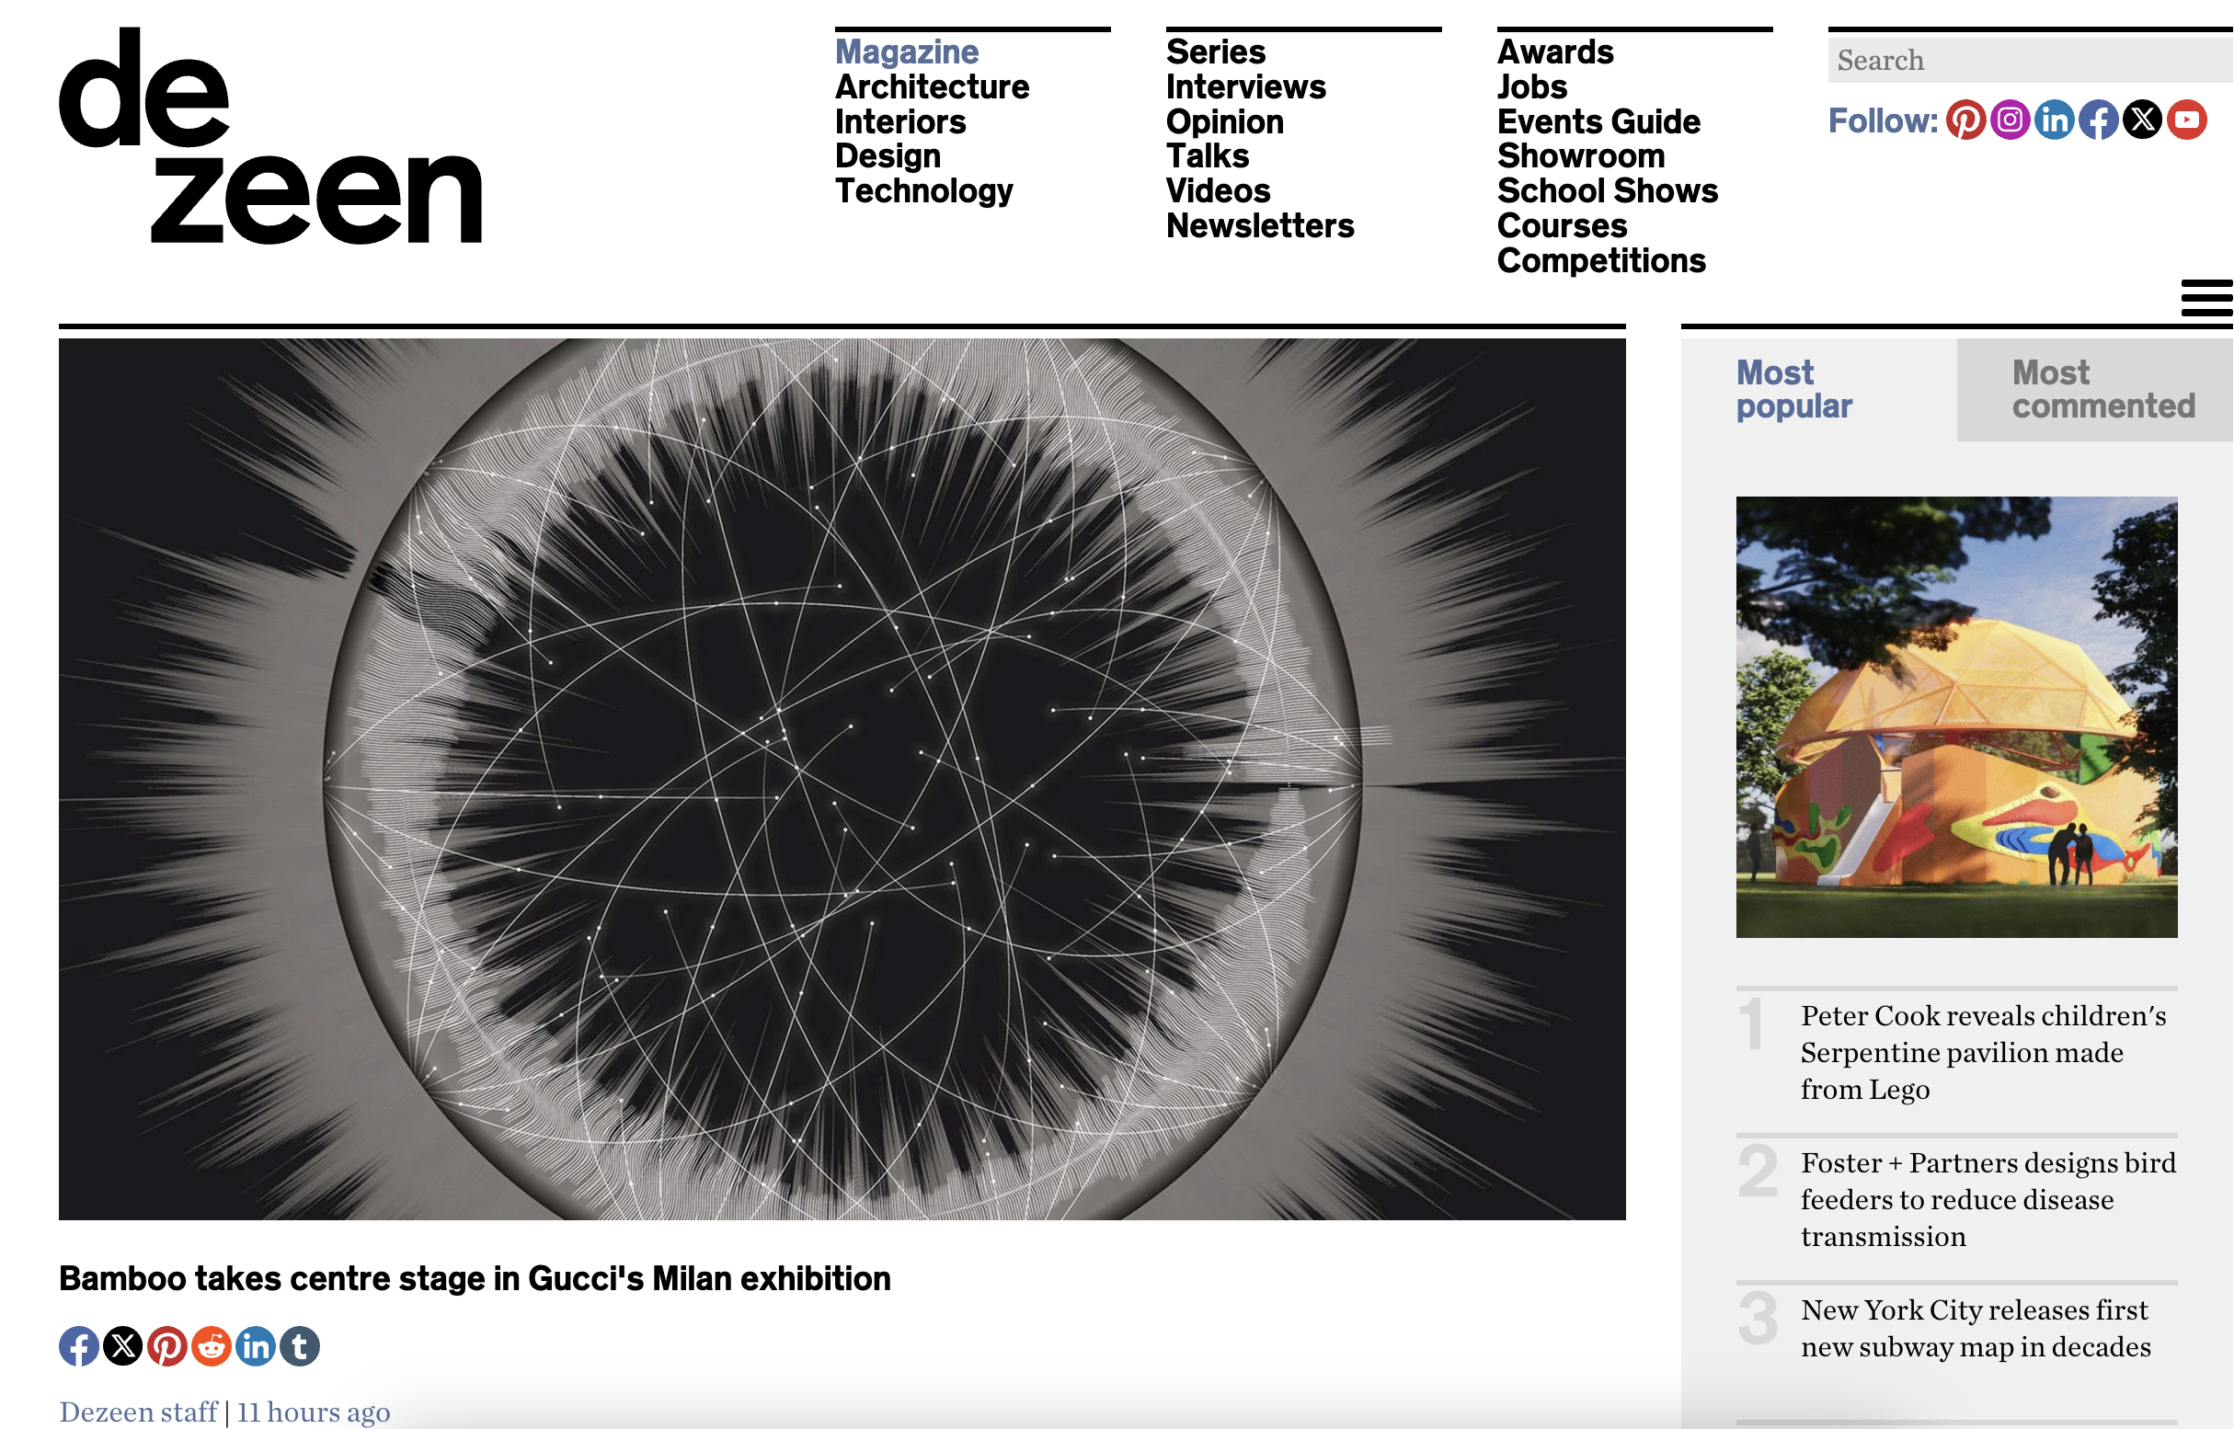The image size is (2234, 1429).
Task: Open the hamburger menu
Action: (2206, 298)
